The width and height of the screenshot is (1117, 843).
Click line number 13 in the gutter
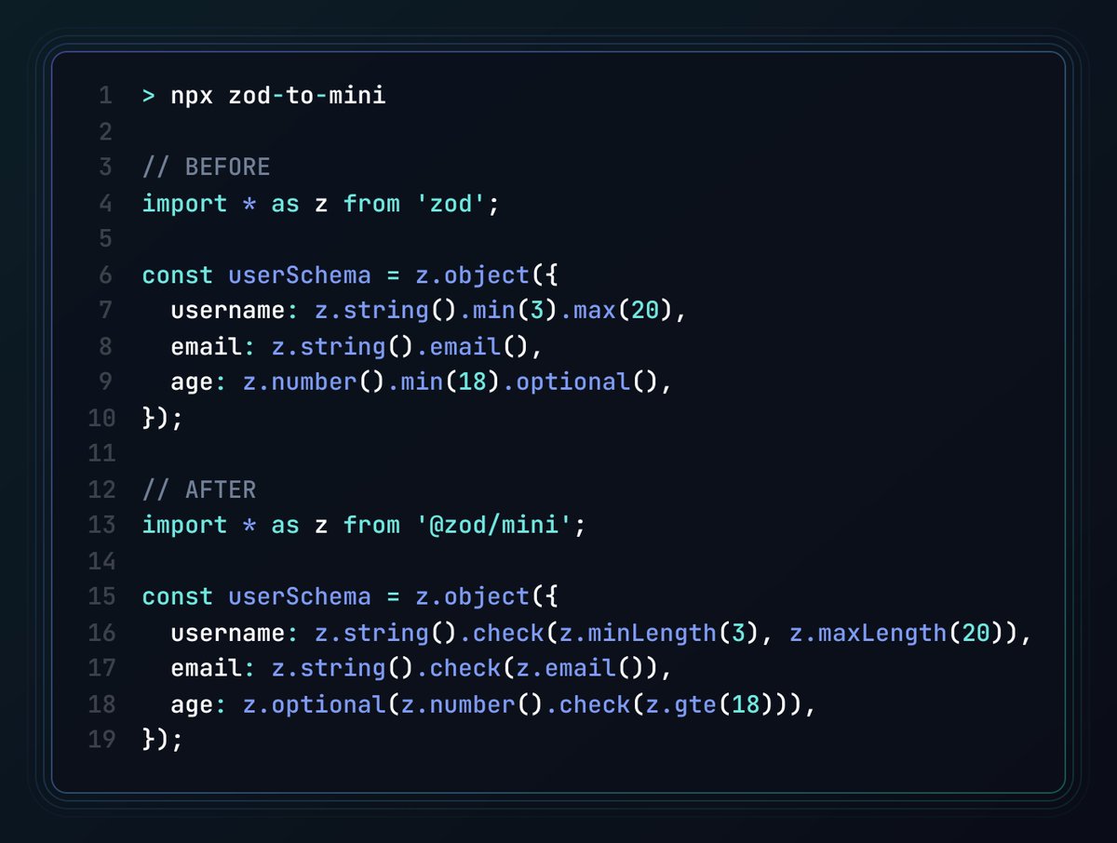point(101,525)
